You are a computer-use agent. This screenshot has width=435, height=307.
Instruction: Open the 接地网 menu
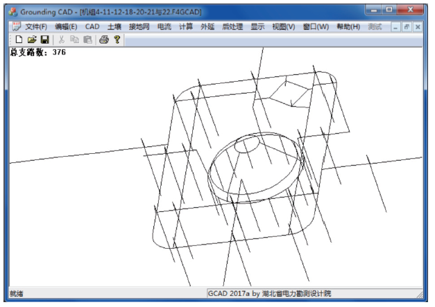click(x=139, y=26)
